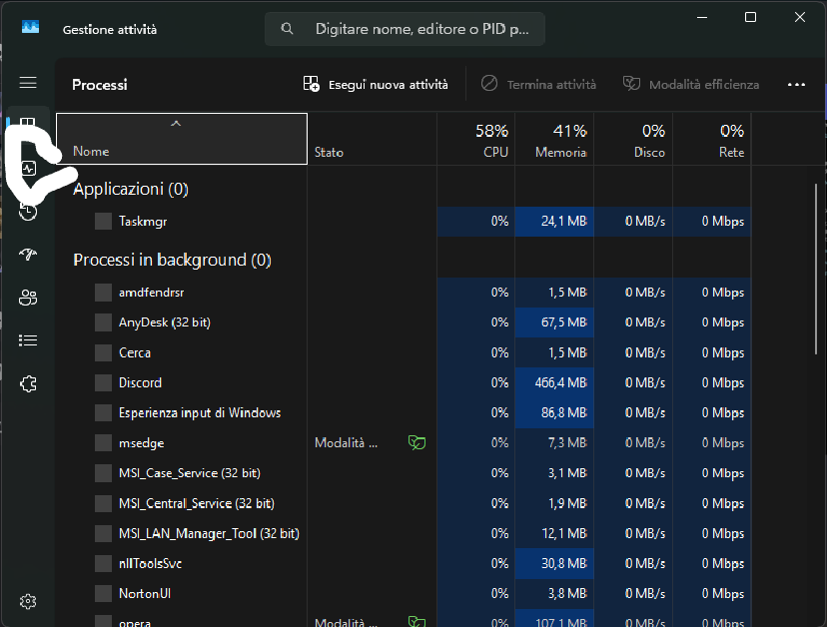Select the Processi in background (0) group
827x627 pixels.
[172, 260]
